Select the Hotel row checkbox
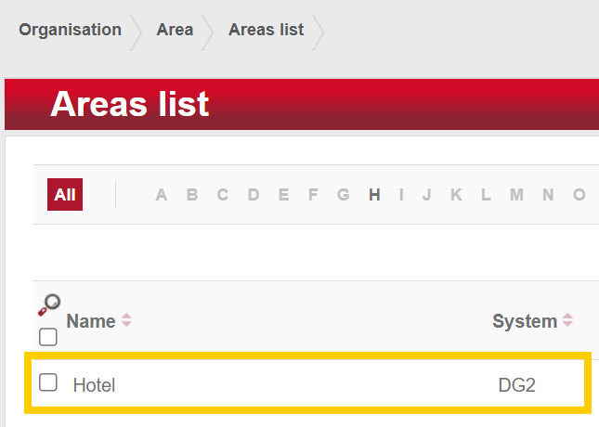 pos(48,382)
